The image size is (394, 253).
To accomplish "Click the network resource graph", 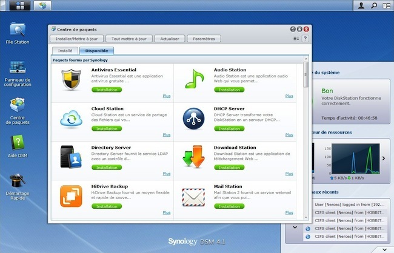I will click(x=356, y=159).
